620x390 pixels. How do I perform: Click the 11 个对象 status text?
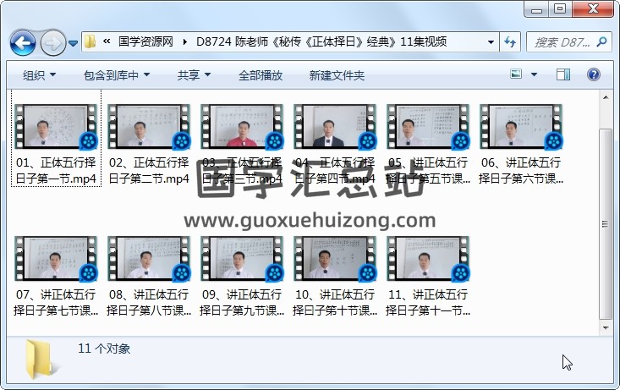(x=104, y=349)
